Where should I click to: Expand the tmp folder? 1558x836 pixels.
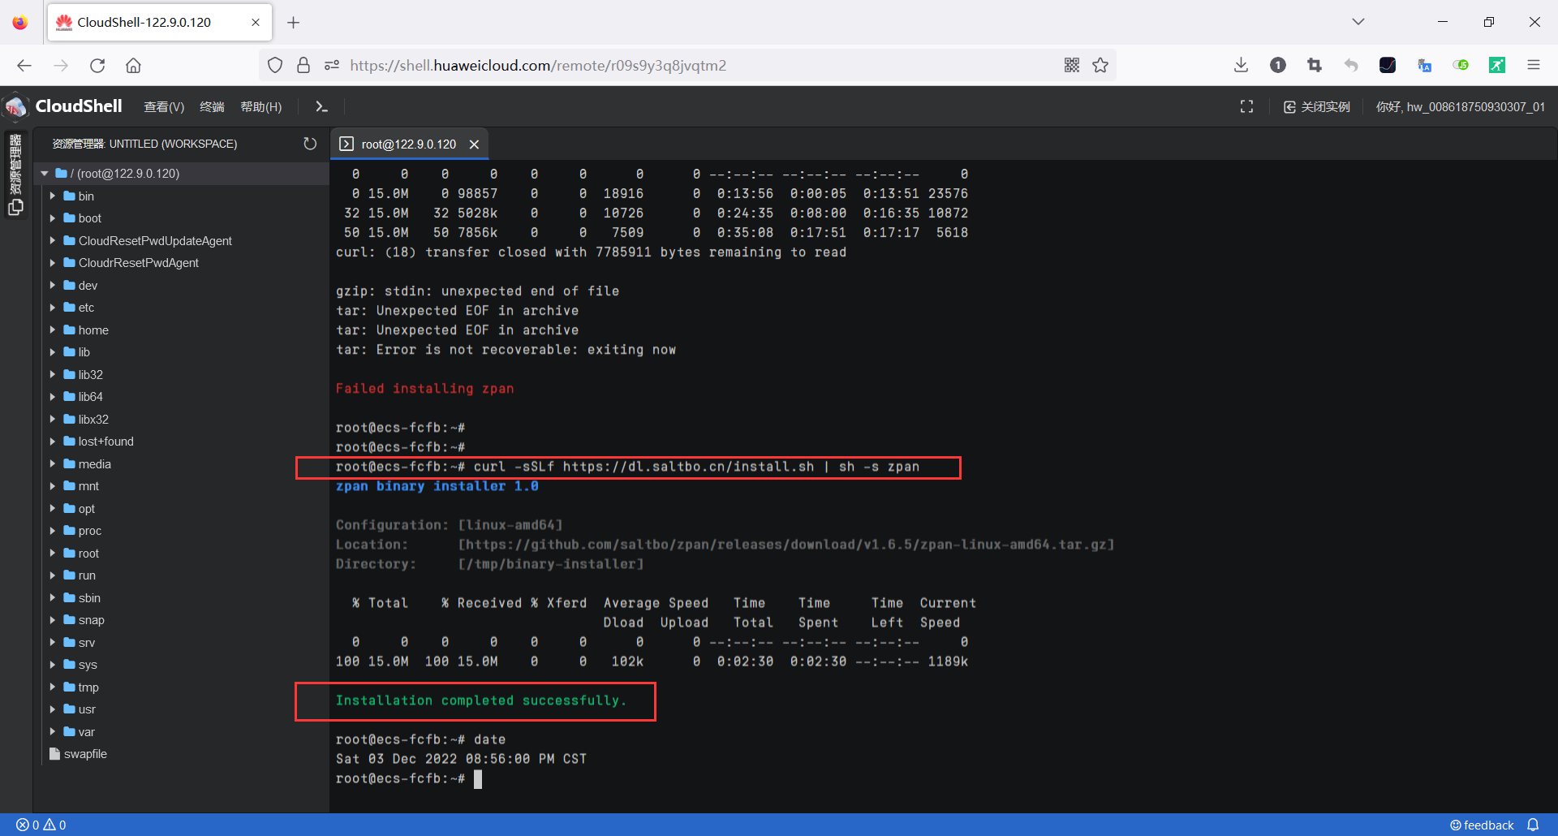52,687
